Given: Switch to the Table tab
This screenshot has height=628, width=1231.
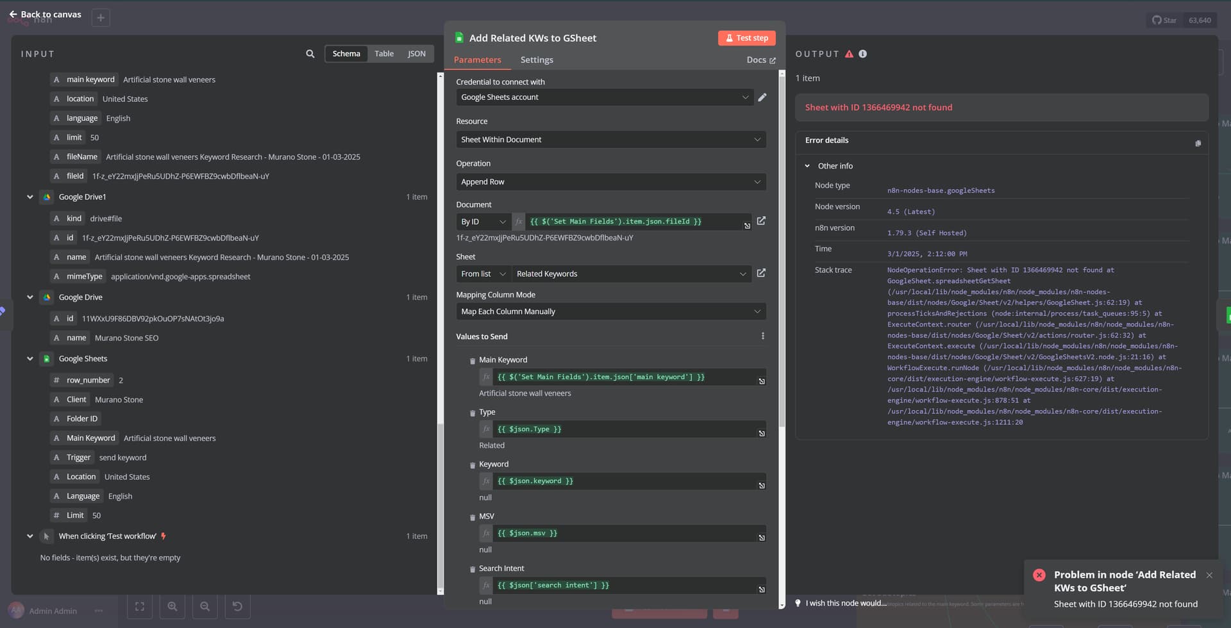Looking at the screenshot, I should 384,54.
